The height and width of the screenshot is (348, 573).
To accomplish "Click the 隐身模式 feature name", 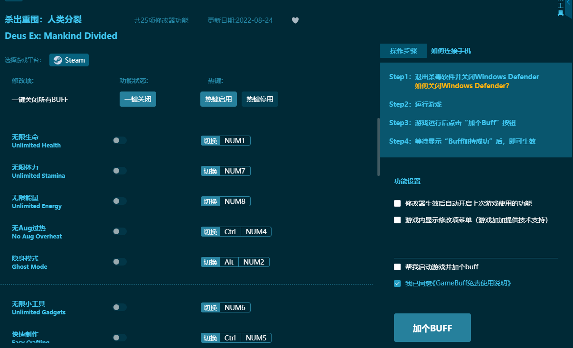I will click(x=25, y=258).
